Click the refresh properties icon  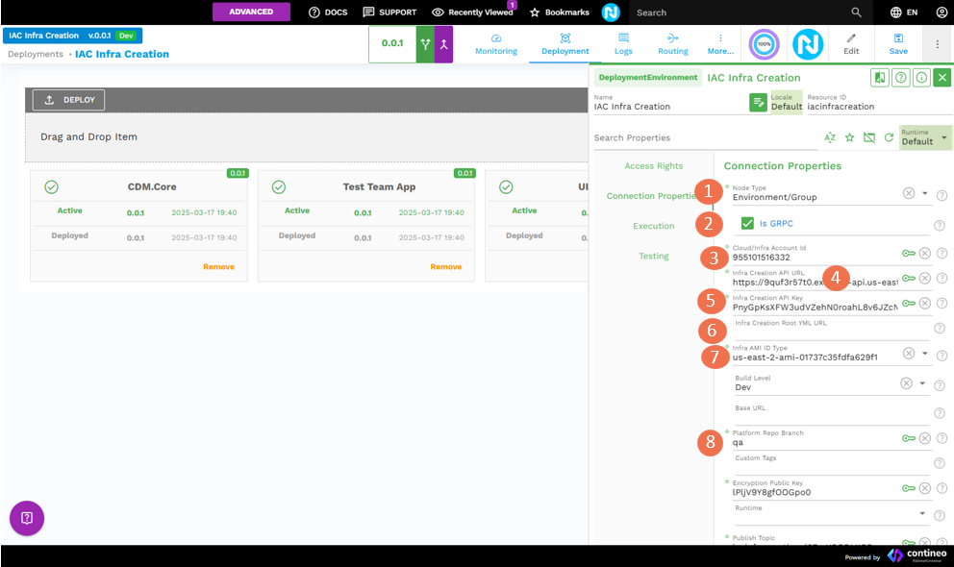click(889, 138)
